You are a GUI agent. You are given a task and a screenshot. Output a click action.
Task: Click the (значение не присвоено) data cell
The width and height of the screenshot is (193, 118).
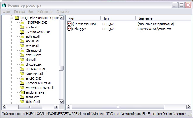click(156, 24)
